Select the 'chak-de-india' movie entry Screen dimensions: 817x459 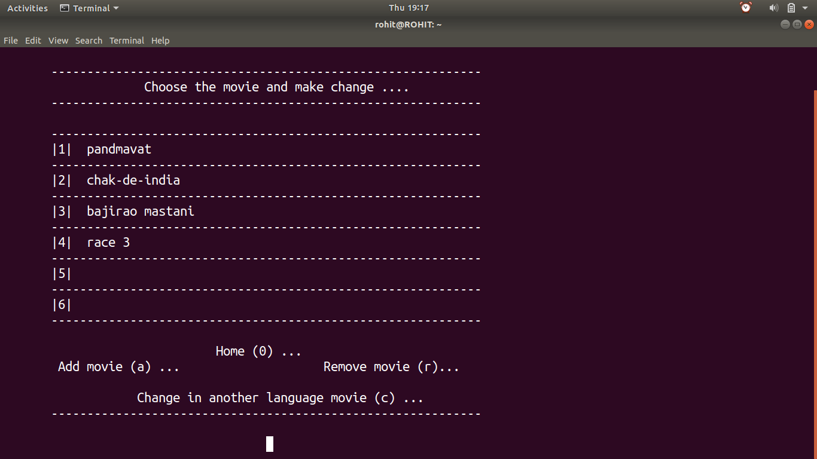(x=133, y=180)
